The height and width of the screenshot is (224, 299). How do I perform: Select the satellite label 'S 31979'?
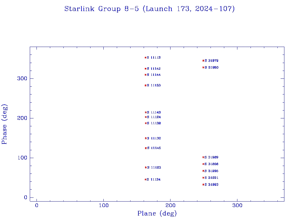tap(211, 61)
